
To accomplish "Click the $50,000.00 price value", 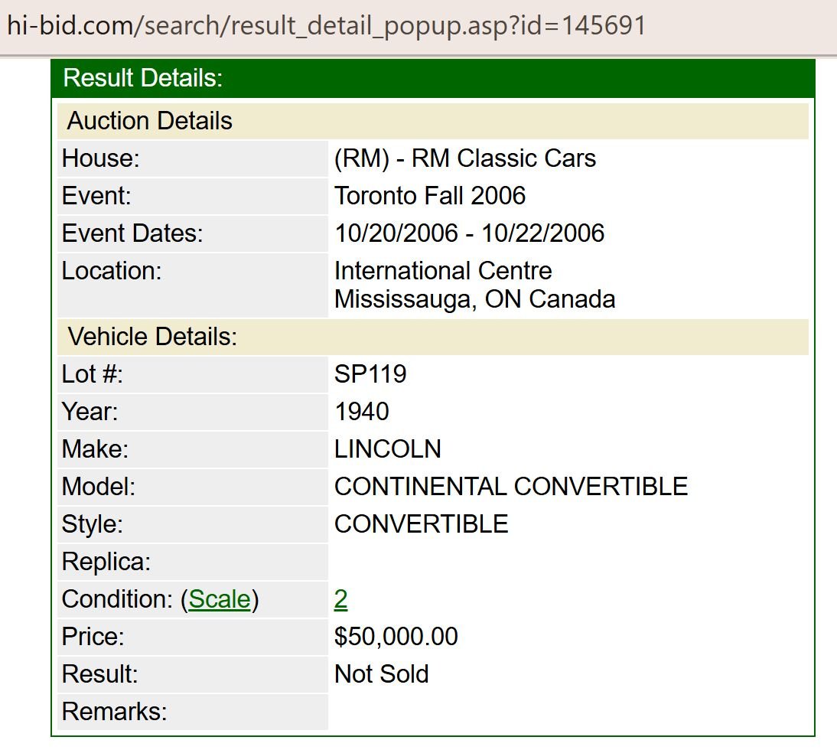I will 396,637.
